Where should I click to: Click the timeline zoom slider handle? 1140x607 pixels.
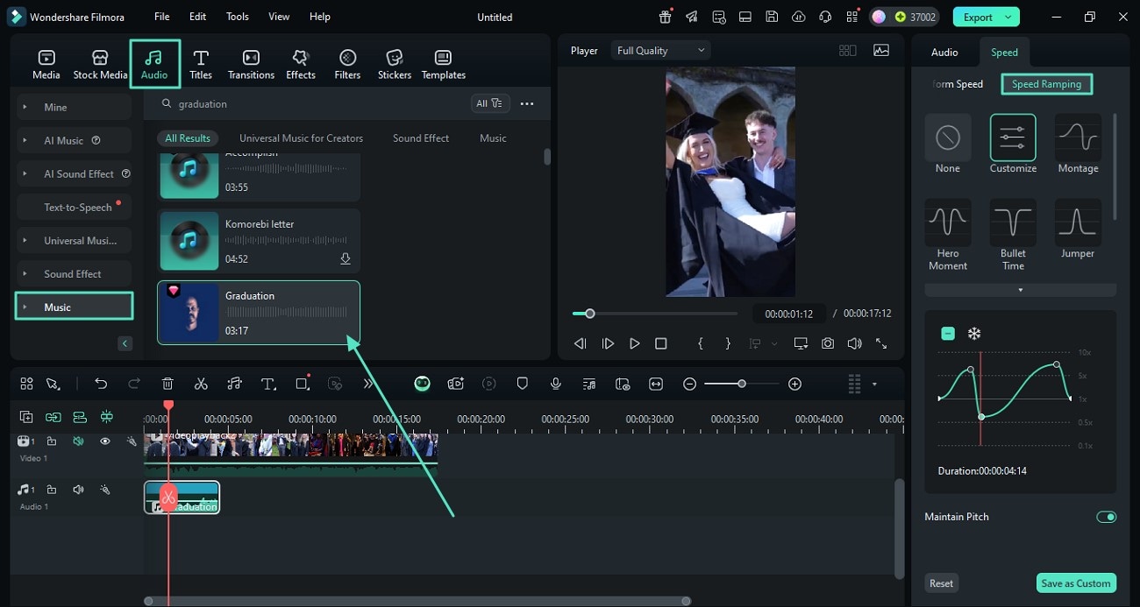742,384
